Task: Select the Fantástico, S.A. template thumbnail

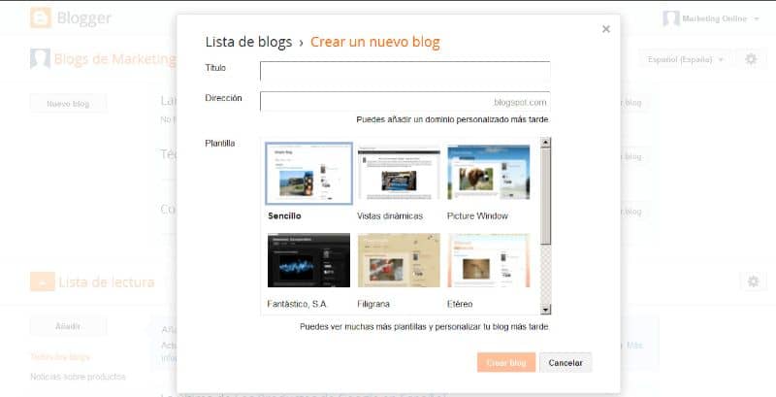Action: point(308,260)
